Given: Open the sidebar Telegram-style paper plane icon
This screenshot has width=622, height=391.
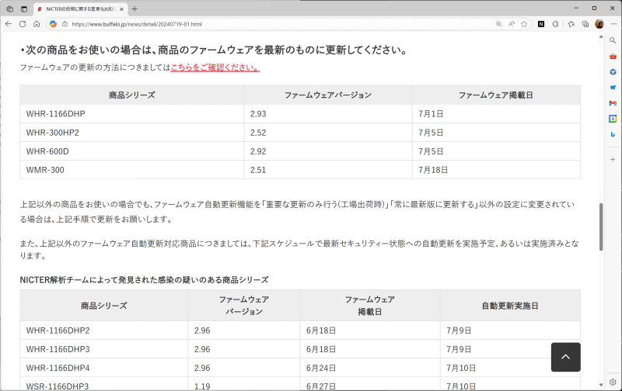Looking at the screenshot, I should point(613,88).
